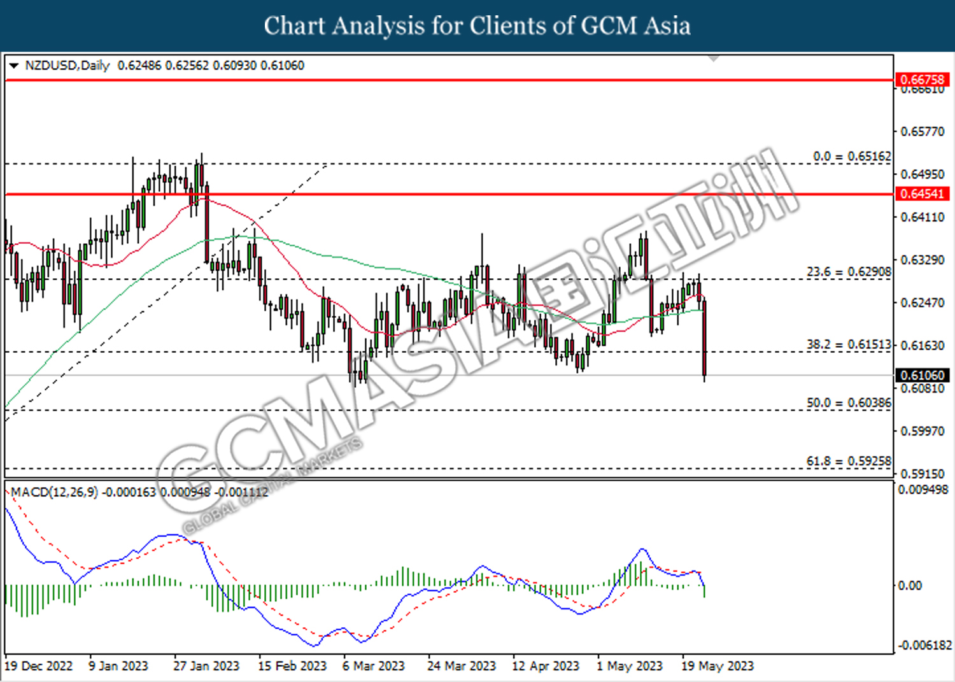Click the 1 May 2023 date label
This screenshot has height=682, width=955.
coord(629,666)
